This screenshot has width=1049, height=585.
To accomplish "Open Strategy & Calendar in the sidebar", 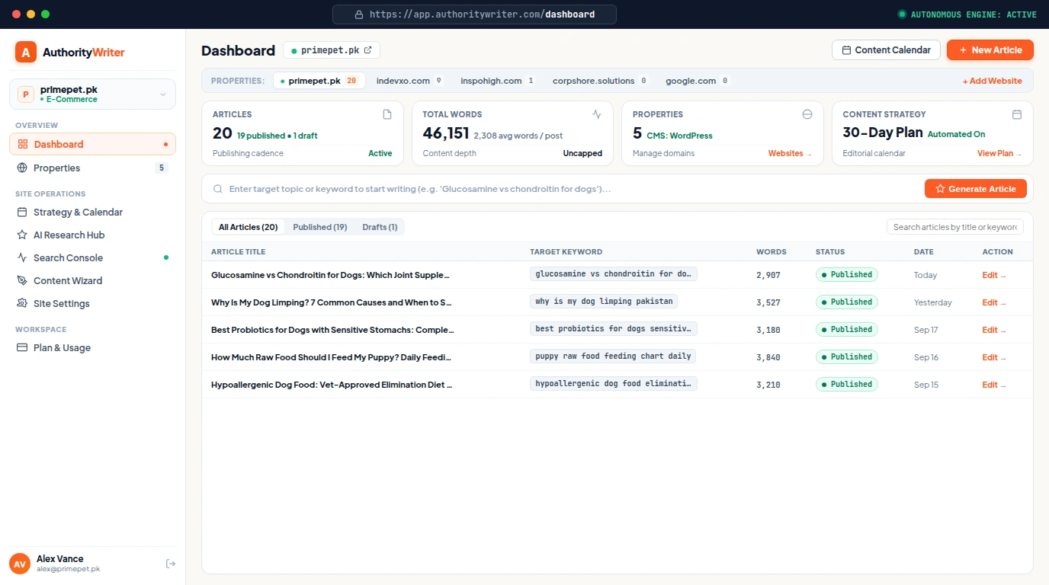I will (x=92, y=212).
